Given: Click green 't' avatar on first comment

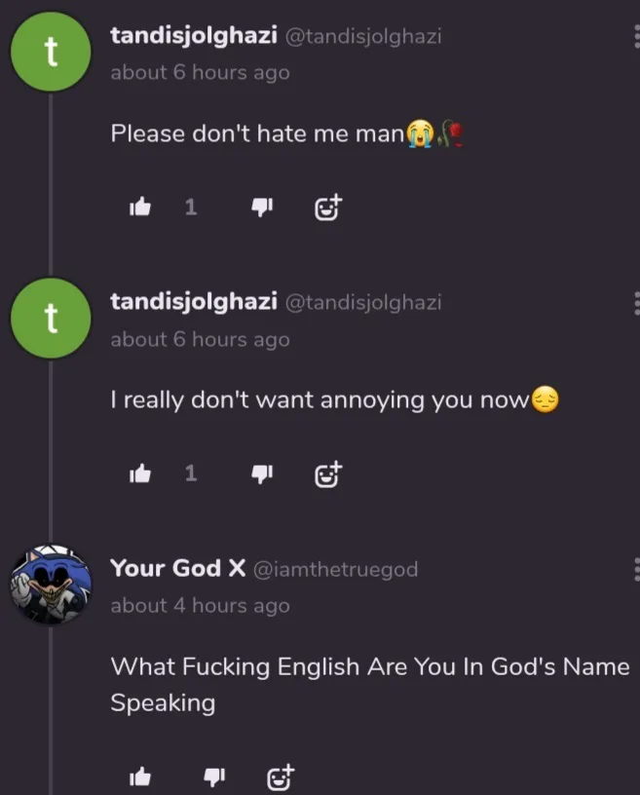Looking at the screenshot, I should [x=51, y=52].
